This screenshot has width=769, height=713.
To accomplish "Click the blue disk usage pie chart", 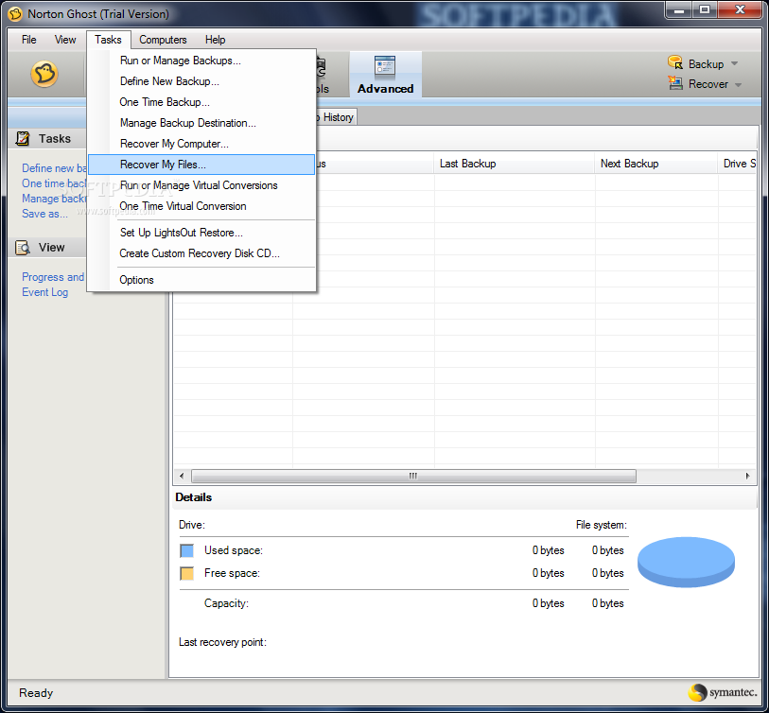I will click(686, 562).
